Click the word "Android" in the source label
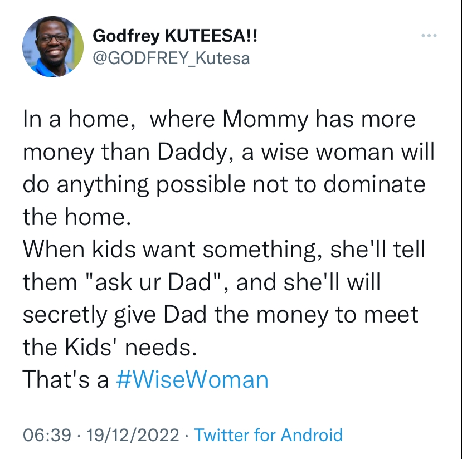 tap(312, 435)
